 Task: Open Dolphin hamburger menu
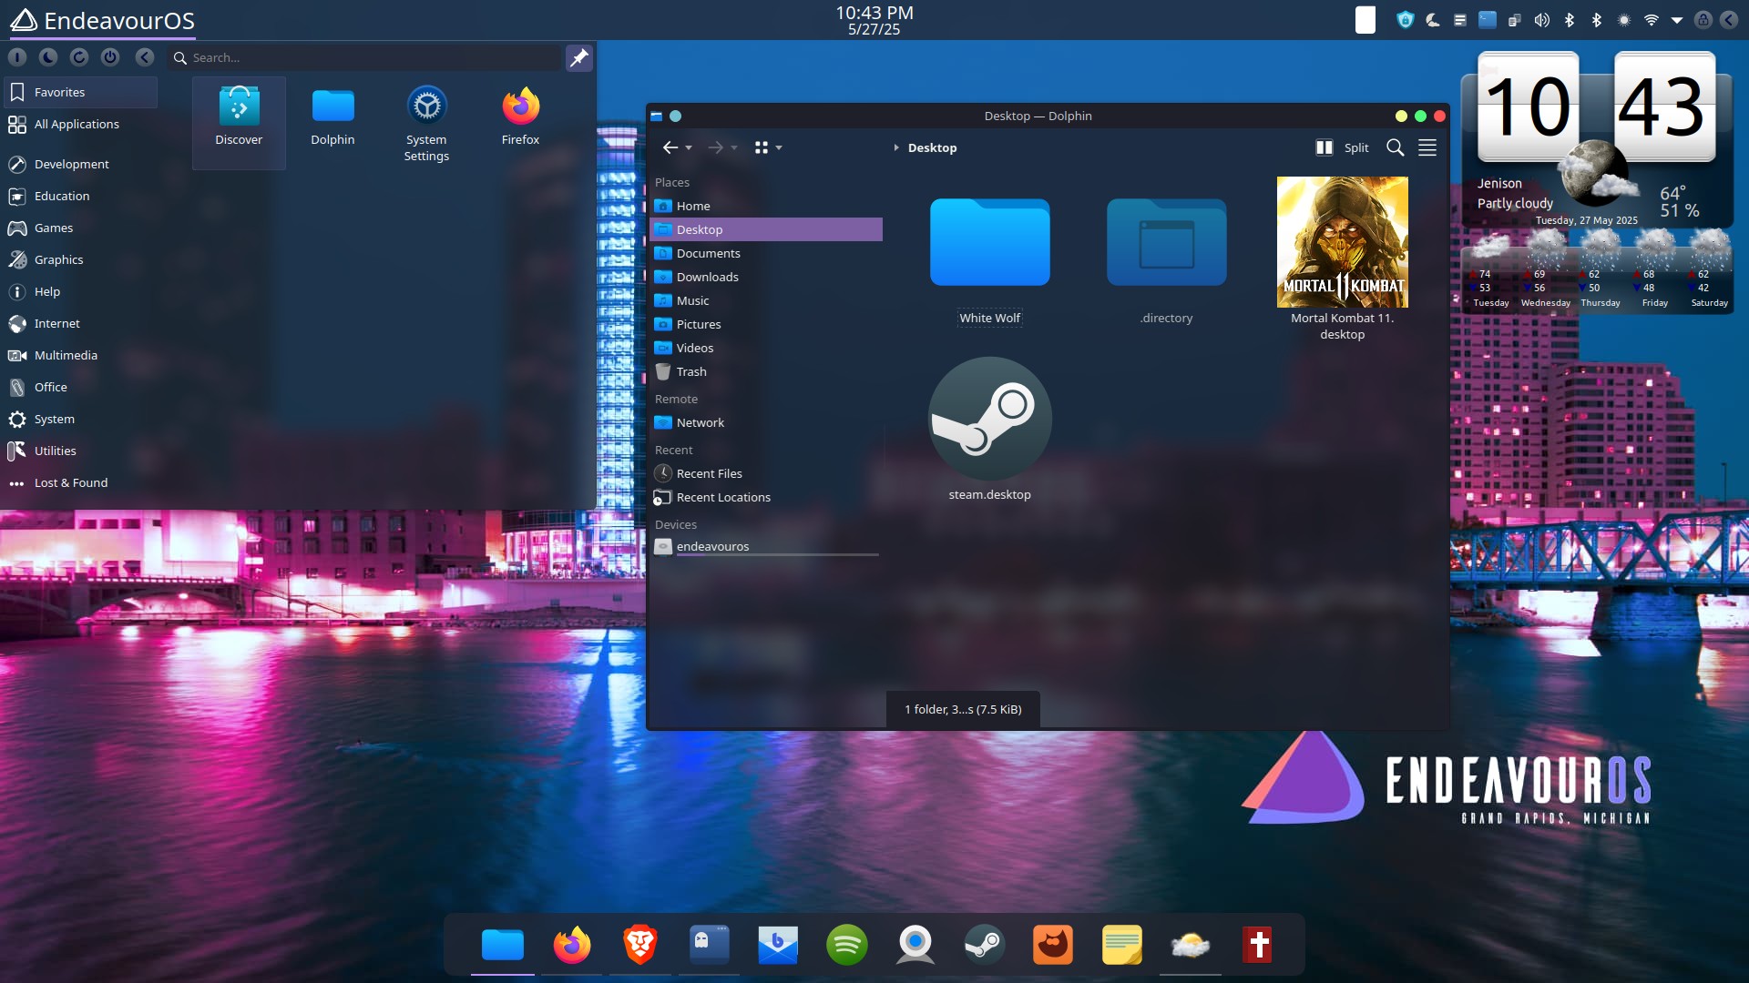pos(1427,147)
